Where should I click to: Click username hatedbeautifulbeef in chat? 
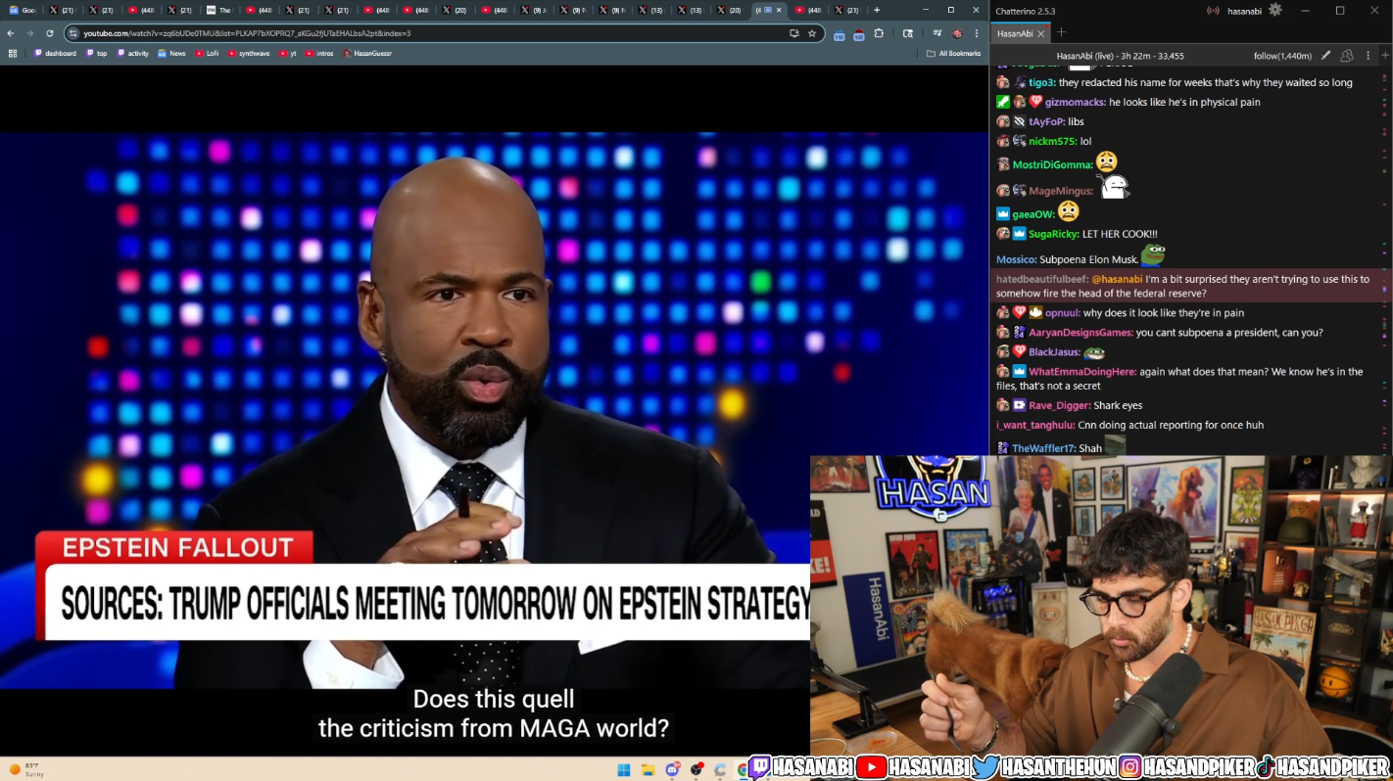[x=1042, y=279]
